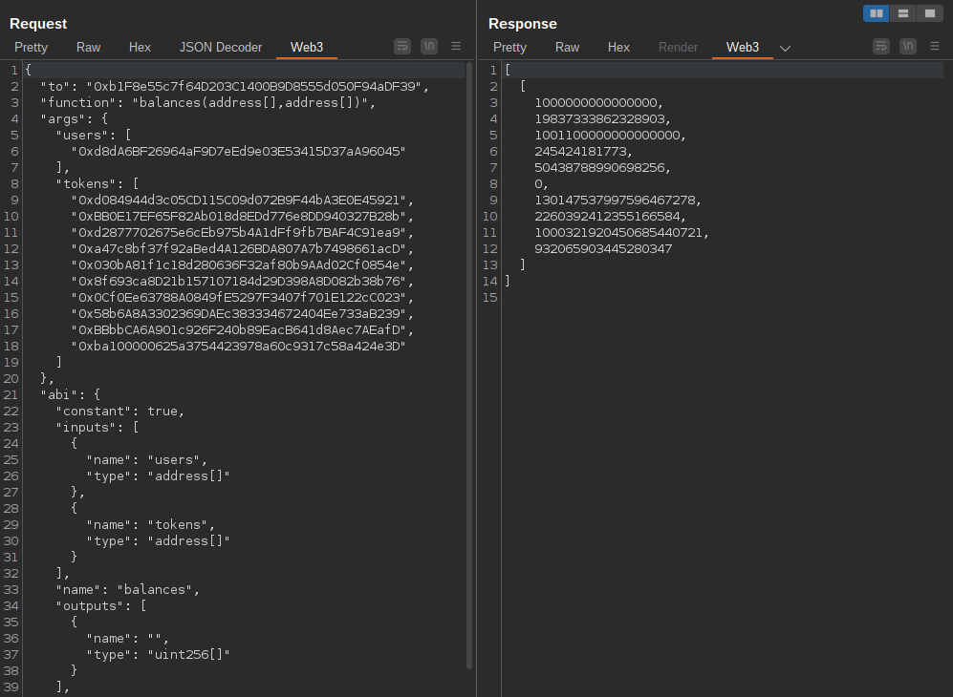Image resolution: width=953 pixels, height=697 pixels.
Task: Expand the Response tabs overflow chevron
Action: (786, 48)
